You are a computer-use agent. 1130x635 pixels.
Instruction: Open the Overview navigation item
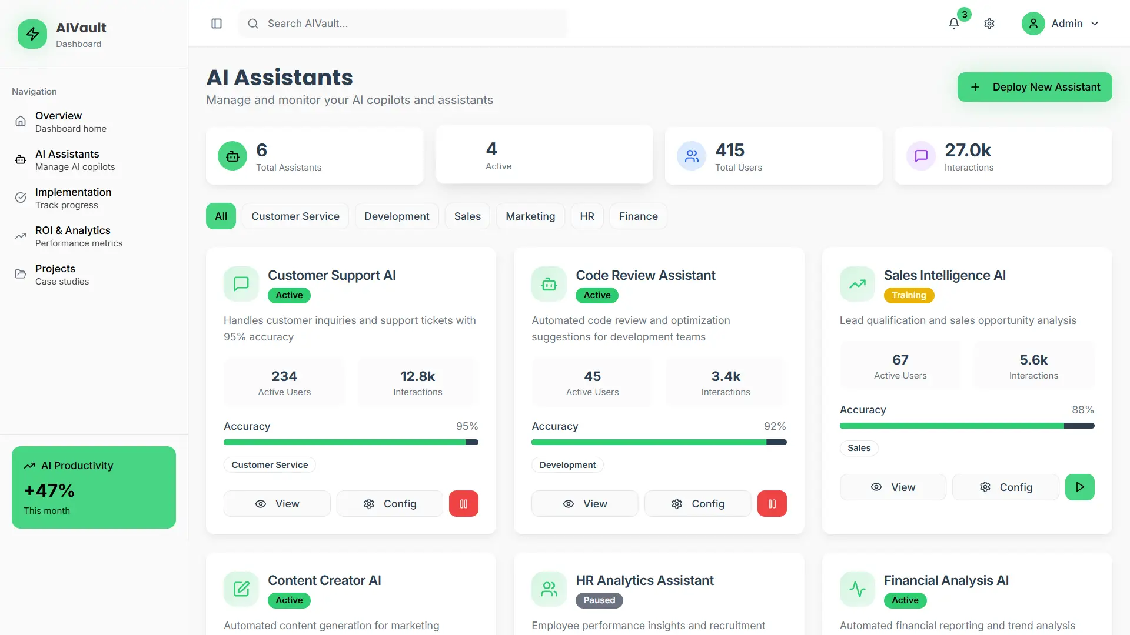coord(94,122)
